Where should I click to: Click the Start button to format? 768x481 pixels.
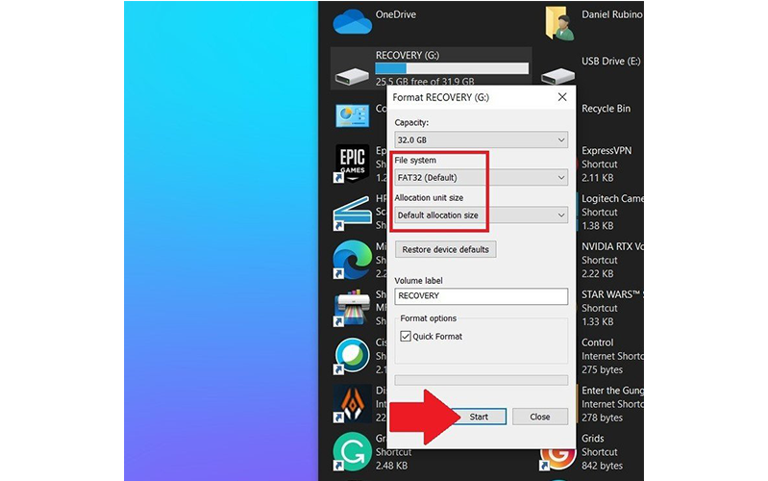pos(479,417)
